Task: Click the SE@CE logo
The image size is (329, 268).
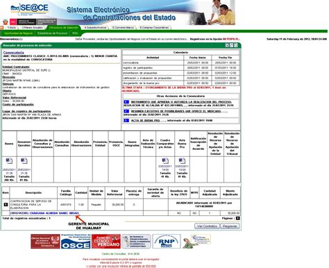Action: pyautogui.click(x=30, y=8)
